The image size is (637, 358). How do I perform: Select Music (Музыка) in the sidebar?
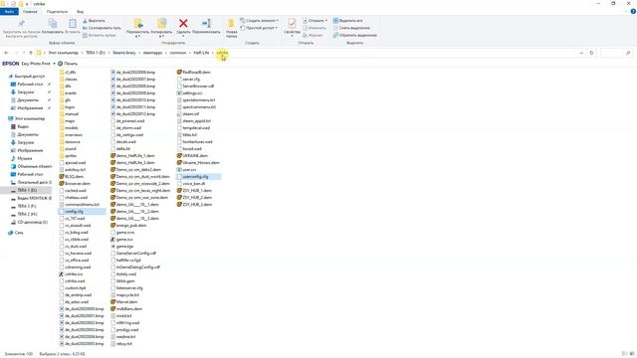pyautogui.click(x=24, y=158)
